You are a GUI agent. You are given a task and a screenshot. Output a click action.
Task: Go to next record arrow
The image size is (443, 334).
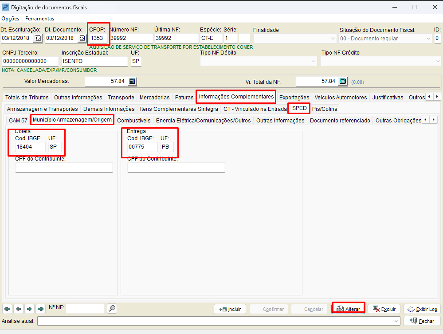click(29, 309)
